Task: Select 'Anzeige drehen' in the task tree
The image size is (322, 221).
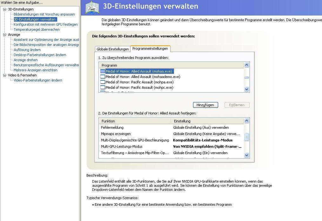Action: click(26, 60)
